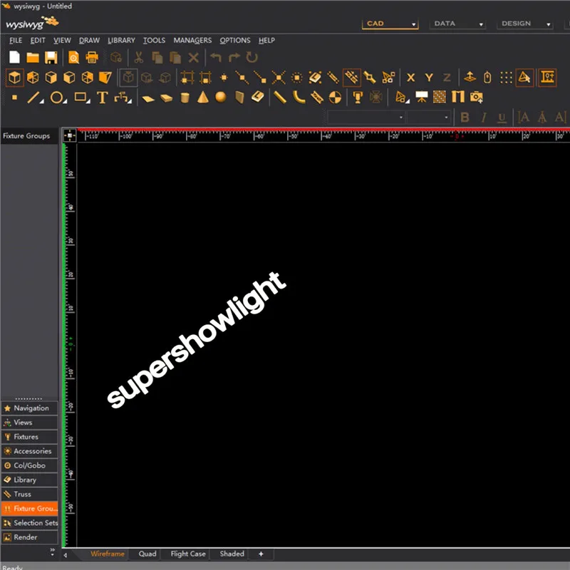Open the CAD mode dropdown
570x570 pixels.
[390, 24]
